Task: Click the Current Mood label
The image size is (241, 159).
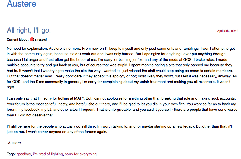Action: pos(18,39)
